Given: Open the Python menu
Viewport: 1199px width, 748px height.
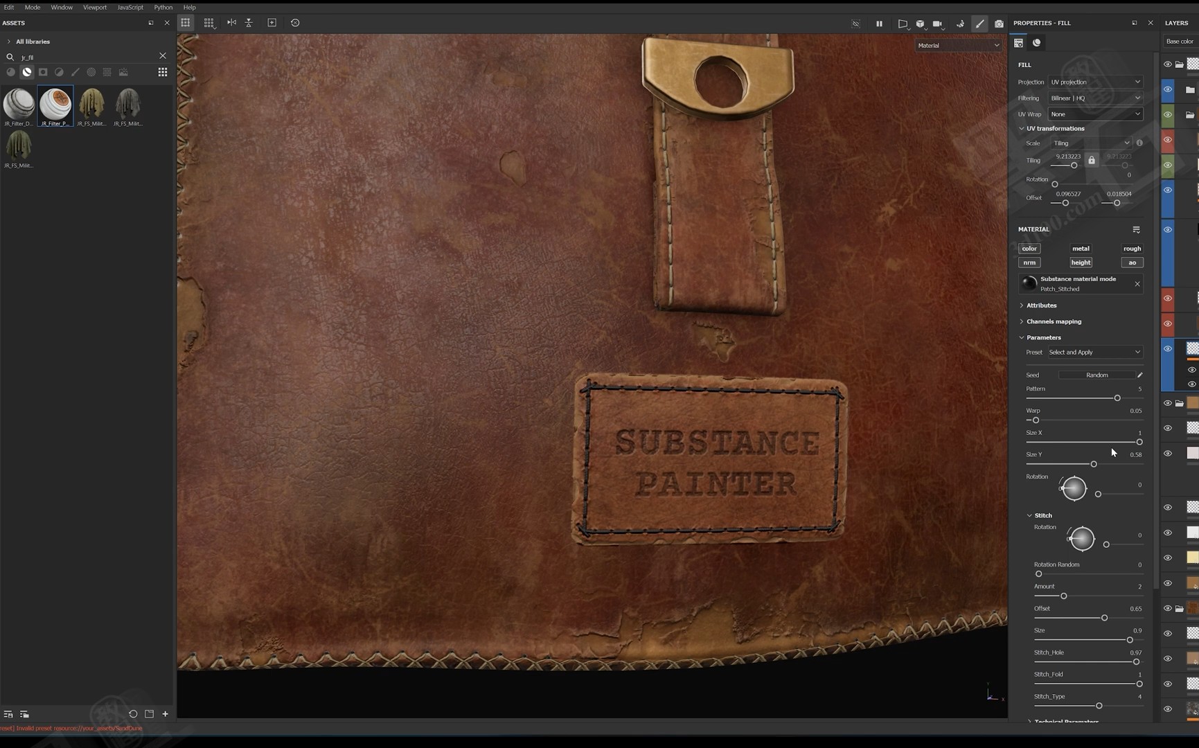Looking at the screenshot, I should [163, 7].
